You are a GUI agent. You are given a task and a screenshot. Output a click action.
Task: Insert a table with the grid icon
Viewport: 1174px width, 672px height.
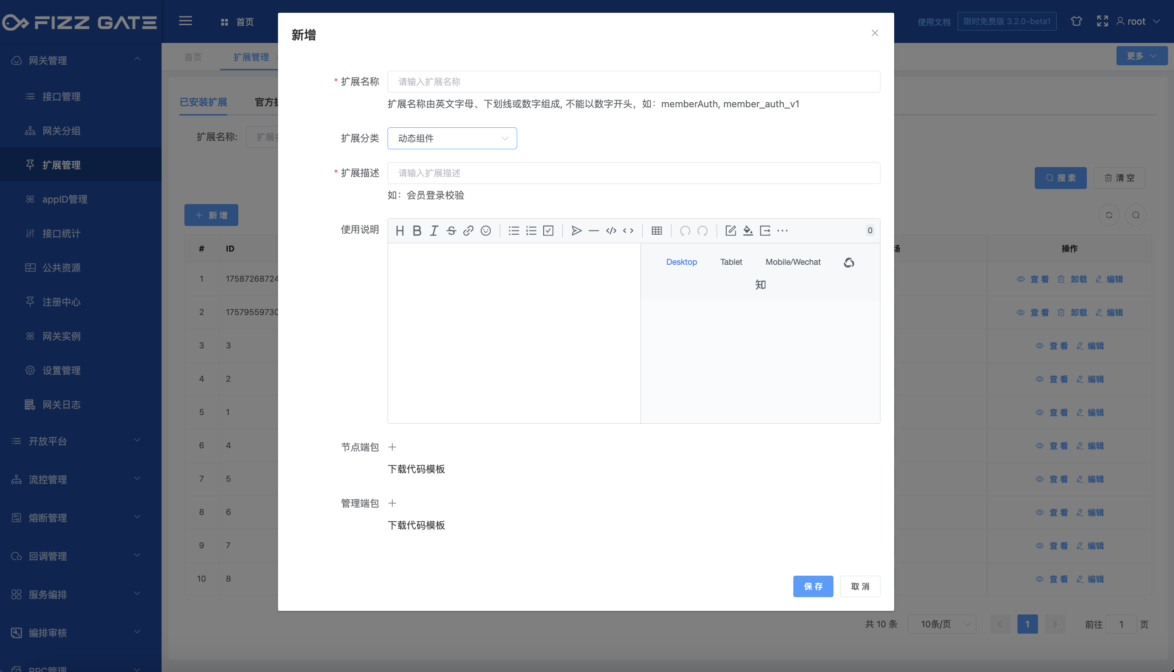[x=656, y=231]
